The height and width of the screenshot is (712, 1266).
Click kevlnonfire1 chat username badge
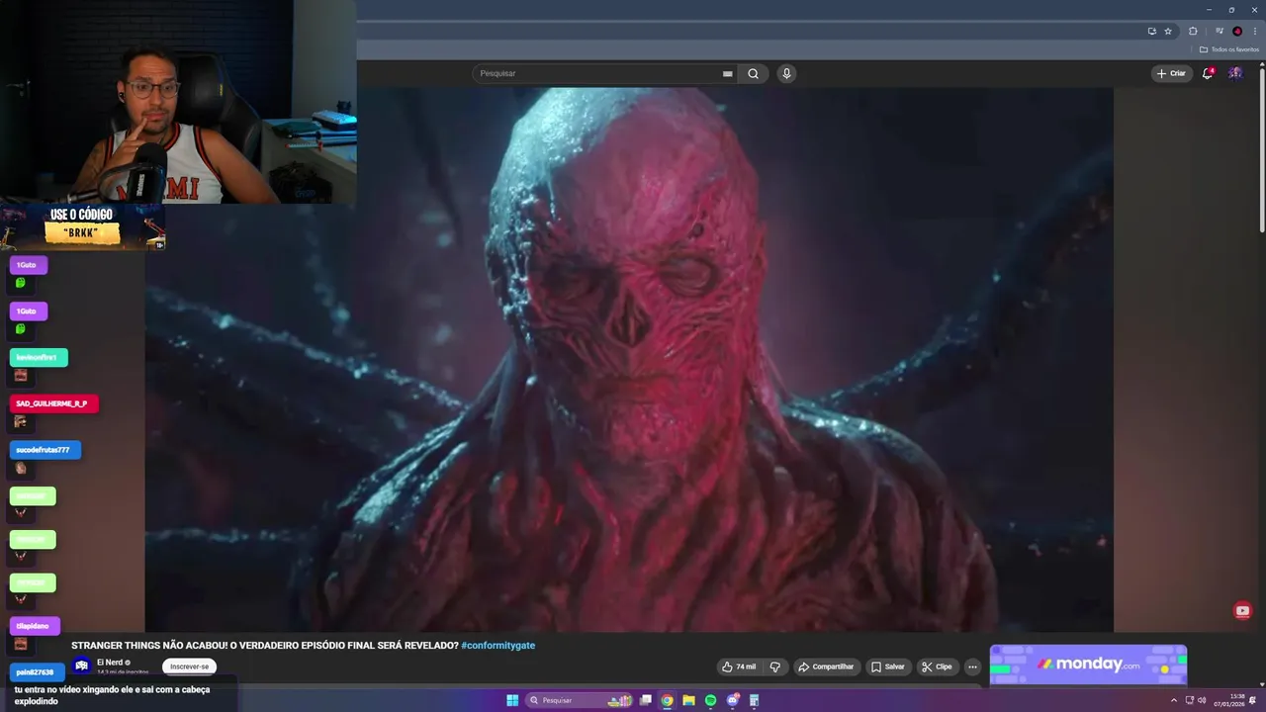pos(39,357)
